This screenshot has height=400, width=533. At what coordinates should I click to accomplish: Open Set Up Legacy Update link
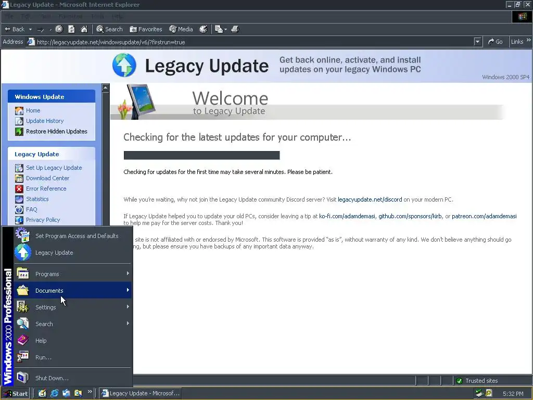[54, 168]
